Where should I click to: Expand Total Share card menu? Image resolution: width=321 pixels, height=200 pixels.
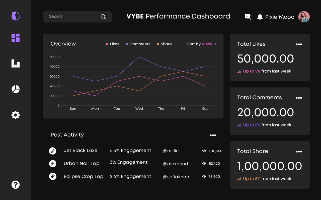299,151
